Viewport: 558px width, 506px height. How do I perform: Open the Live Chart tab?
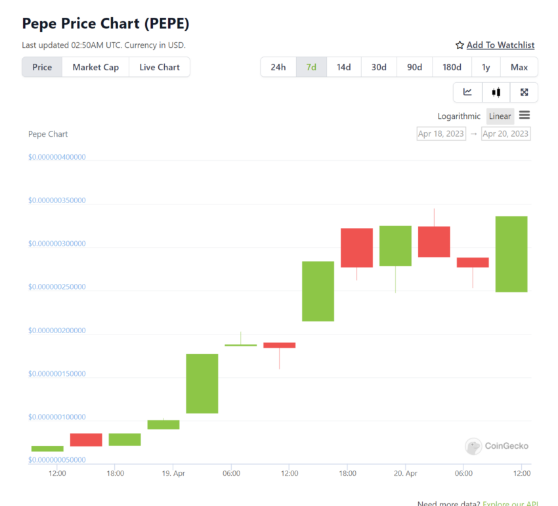pos(160,67)
